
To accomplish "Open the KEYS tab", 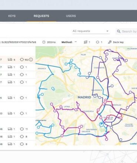I will click(12, 16).
